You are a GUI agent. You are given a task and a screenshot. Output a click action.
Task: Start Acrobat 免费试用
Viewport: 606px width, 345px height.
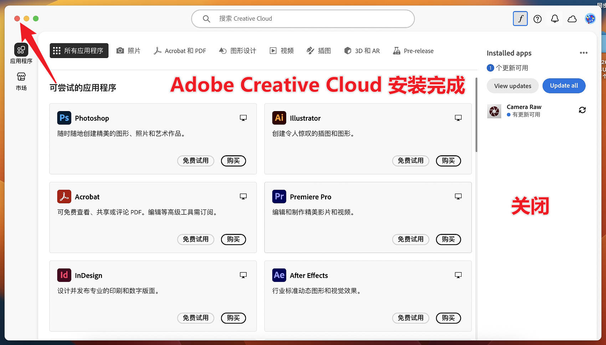pos(196,239)
